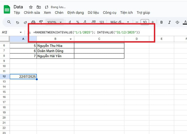
Task: Expand the font family dropdown
Action: pos(120,22)
